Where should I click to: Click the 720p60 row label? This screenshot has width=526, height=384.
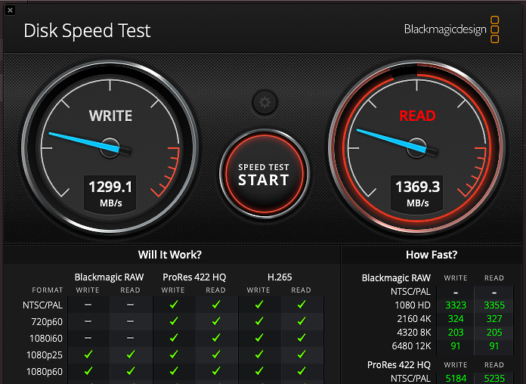click(47, 322)
